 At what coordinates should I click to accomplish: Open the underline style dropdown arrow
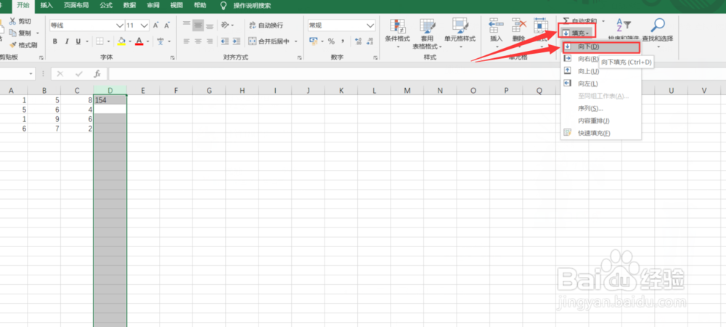click(x=86, y=41)
